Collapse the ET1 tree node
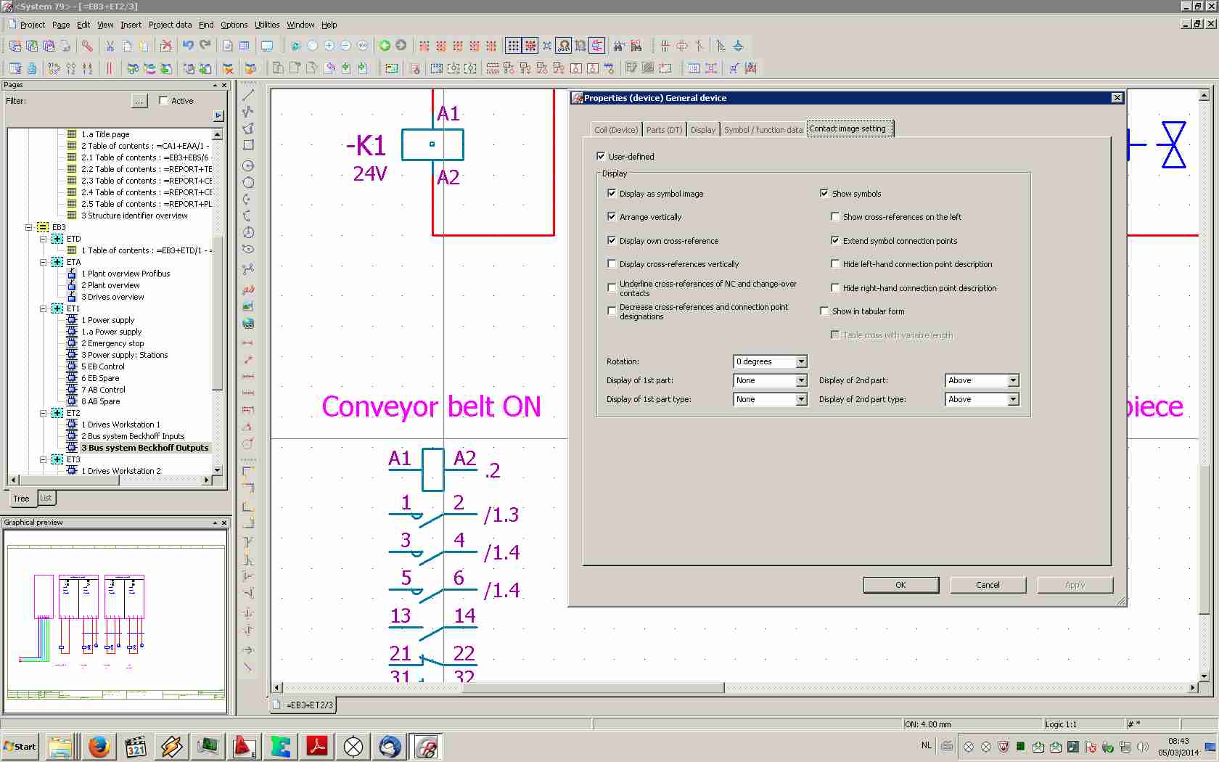1219x762 pixels. [x=44, y=308]
